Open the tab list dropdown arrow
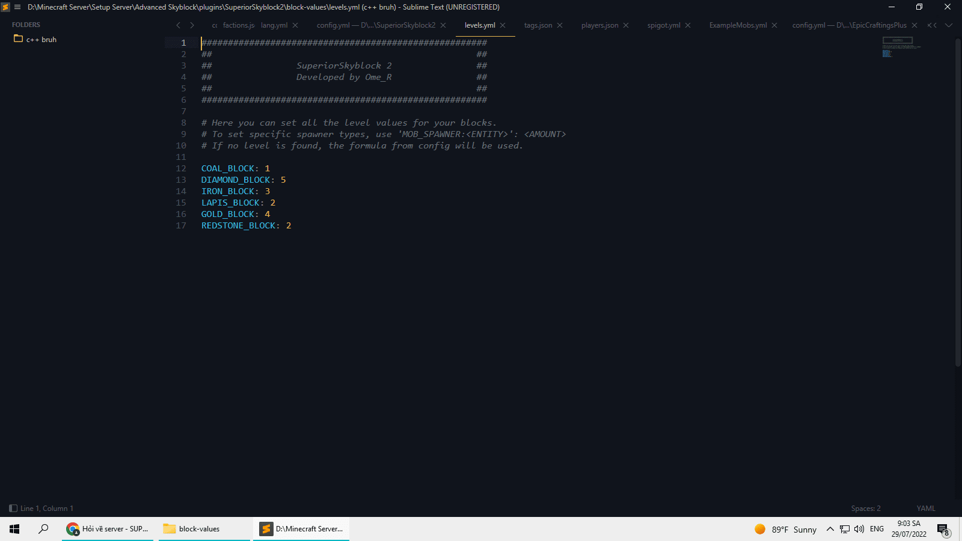 coord(949,25)
